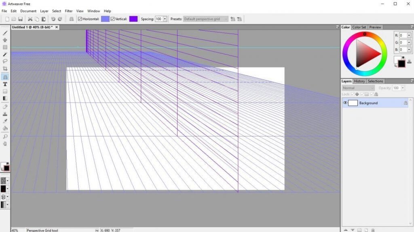Select the Magic Wand tool
Image resolution: width=414 pixels, height=232 pixels.
click(x=5, y=54)
